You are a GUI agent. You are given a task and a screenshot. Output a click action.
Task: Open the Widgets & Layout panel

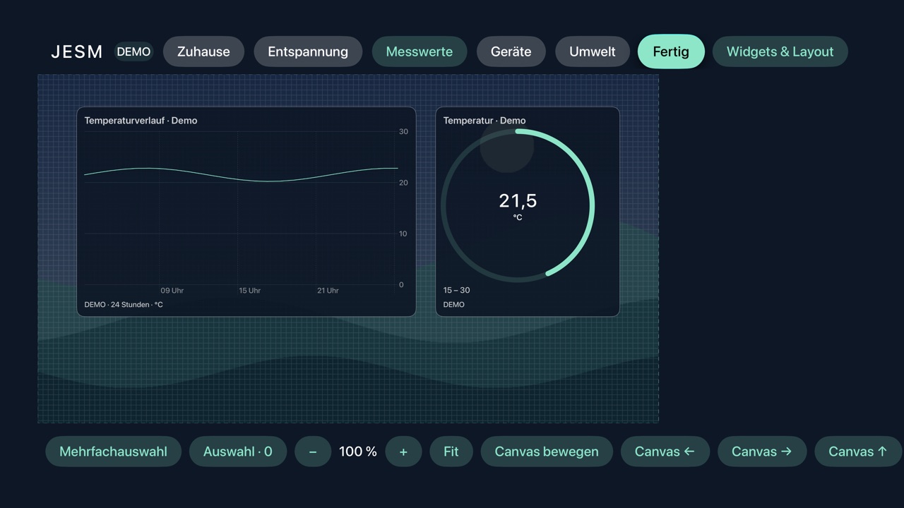[x=780, y=52]
